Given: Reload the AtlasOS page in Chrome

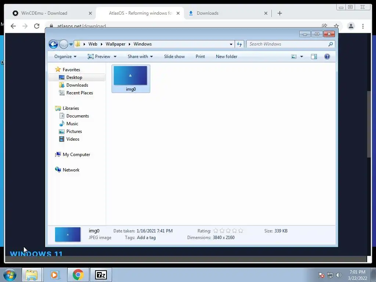Looking at the screenshot, I should tap(37, 26).
